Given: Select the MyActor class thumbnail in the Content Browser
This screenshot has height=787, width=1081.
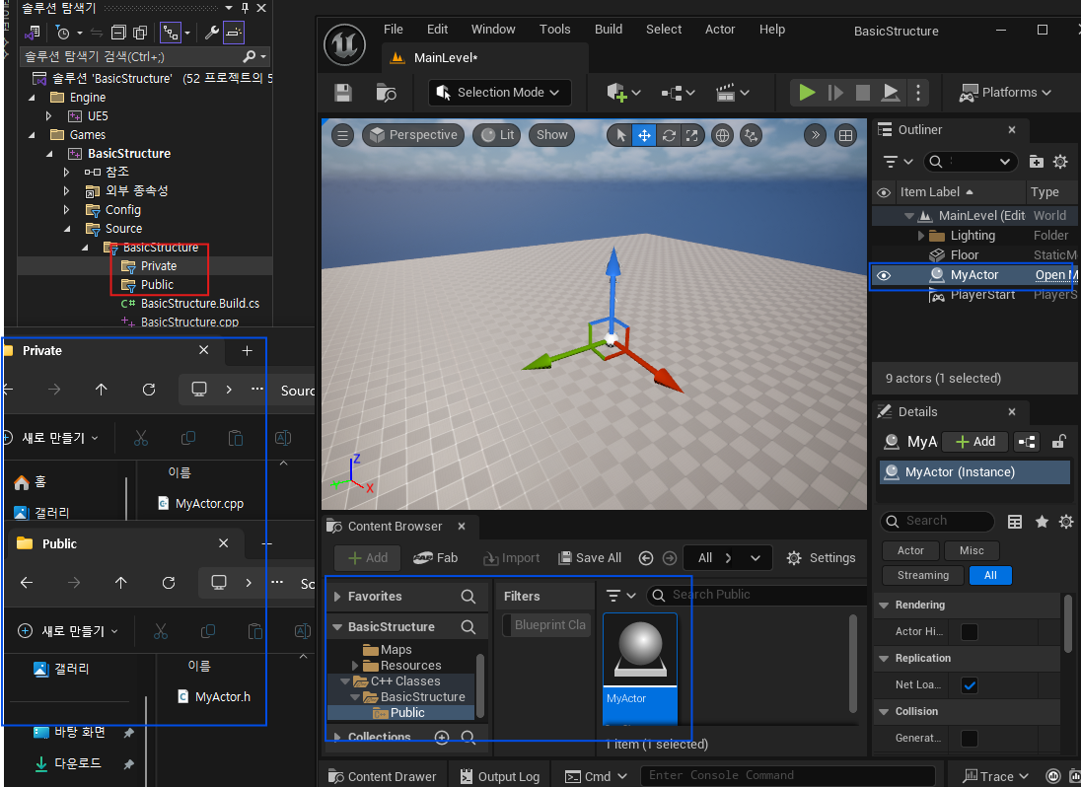Looking at the screenshot, I should [640, 668].
